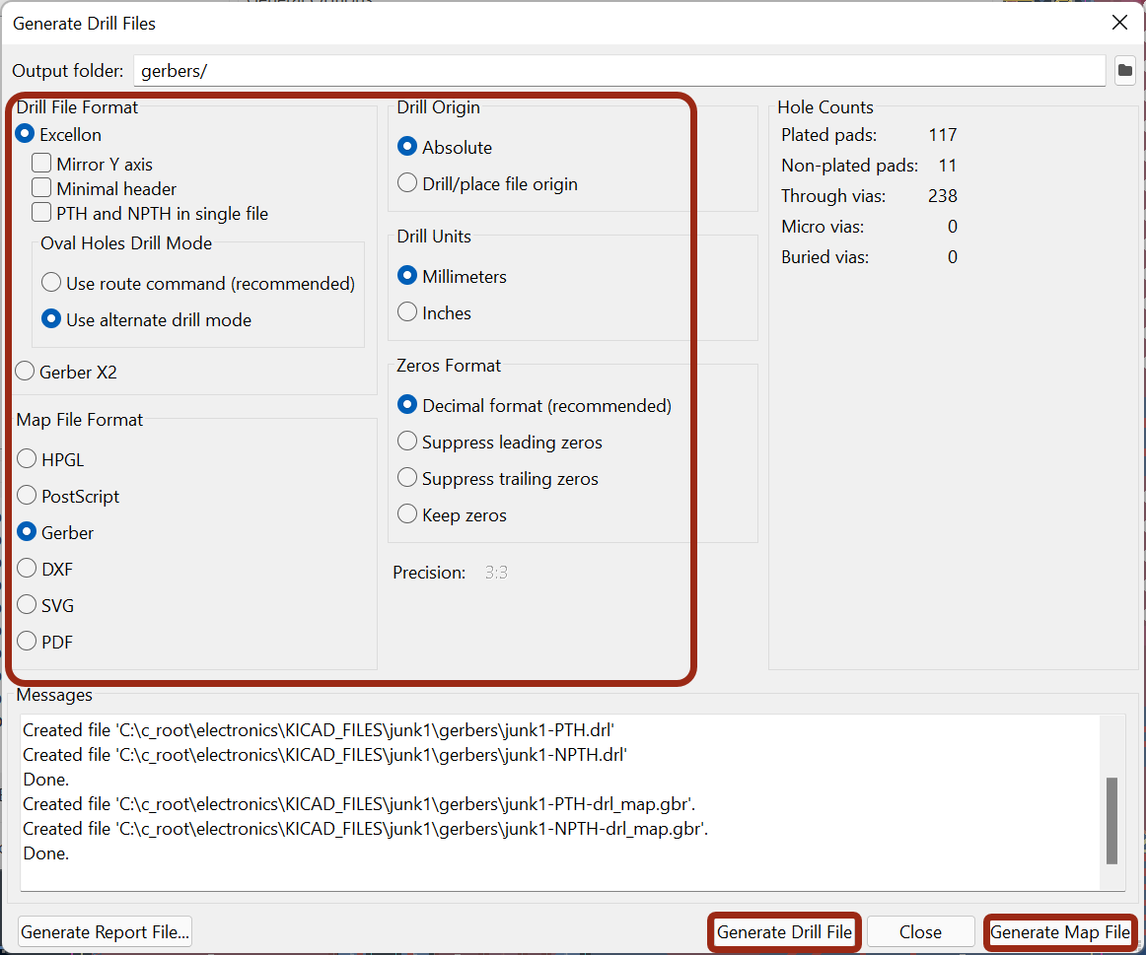Select Suppress leading zeros
1146x955 pixels.
[407, 442]
